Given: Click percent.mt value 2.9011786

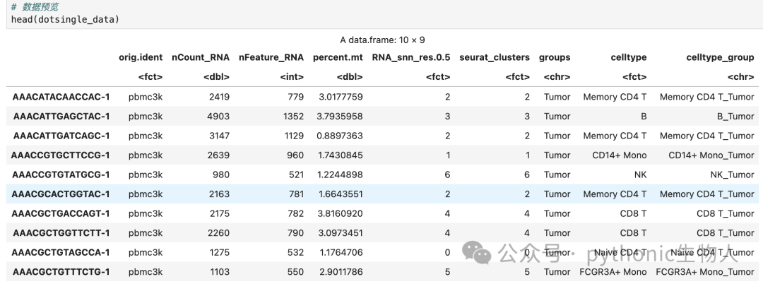Looking at the screenshot, I should point(341,272).
